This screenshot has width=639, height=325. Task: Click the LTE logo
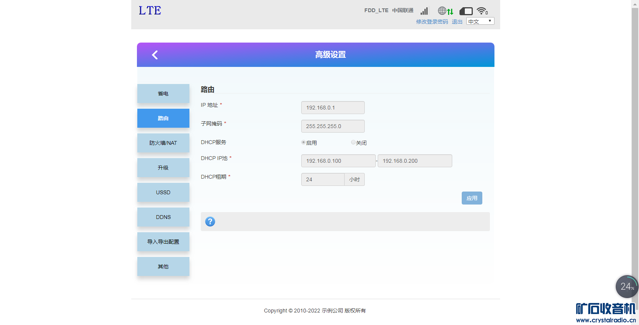click(x=150, y=11)
